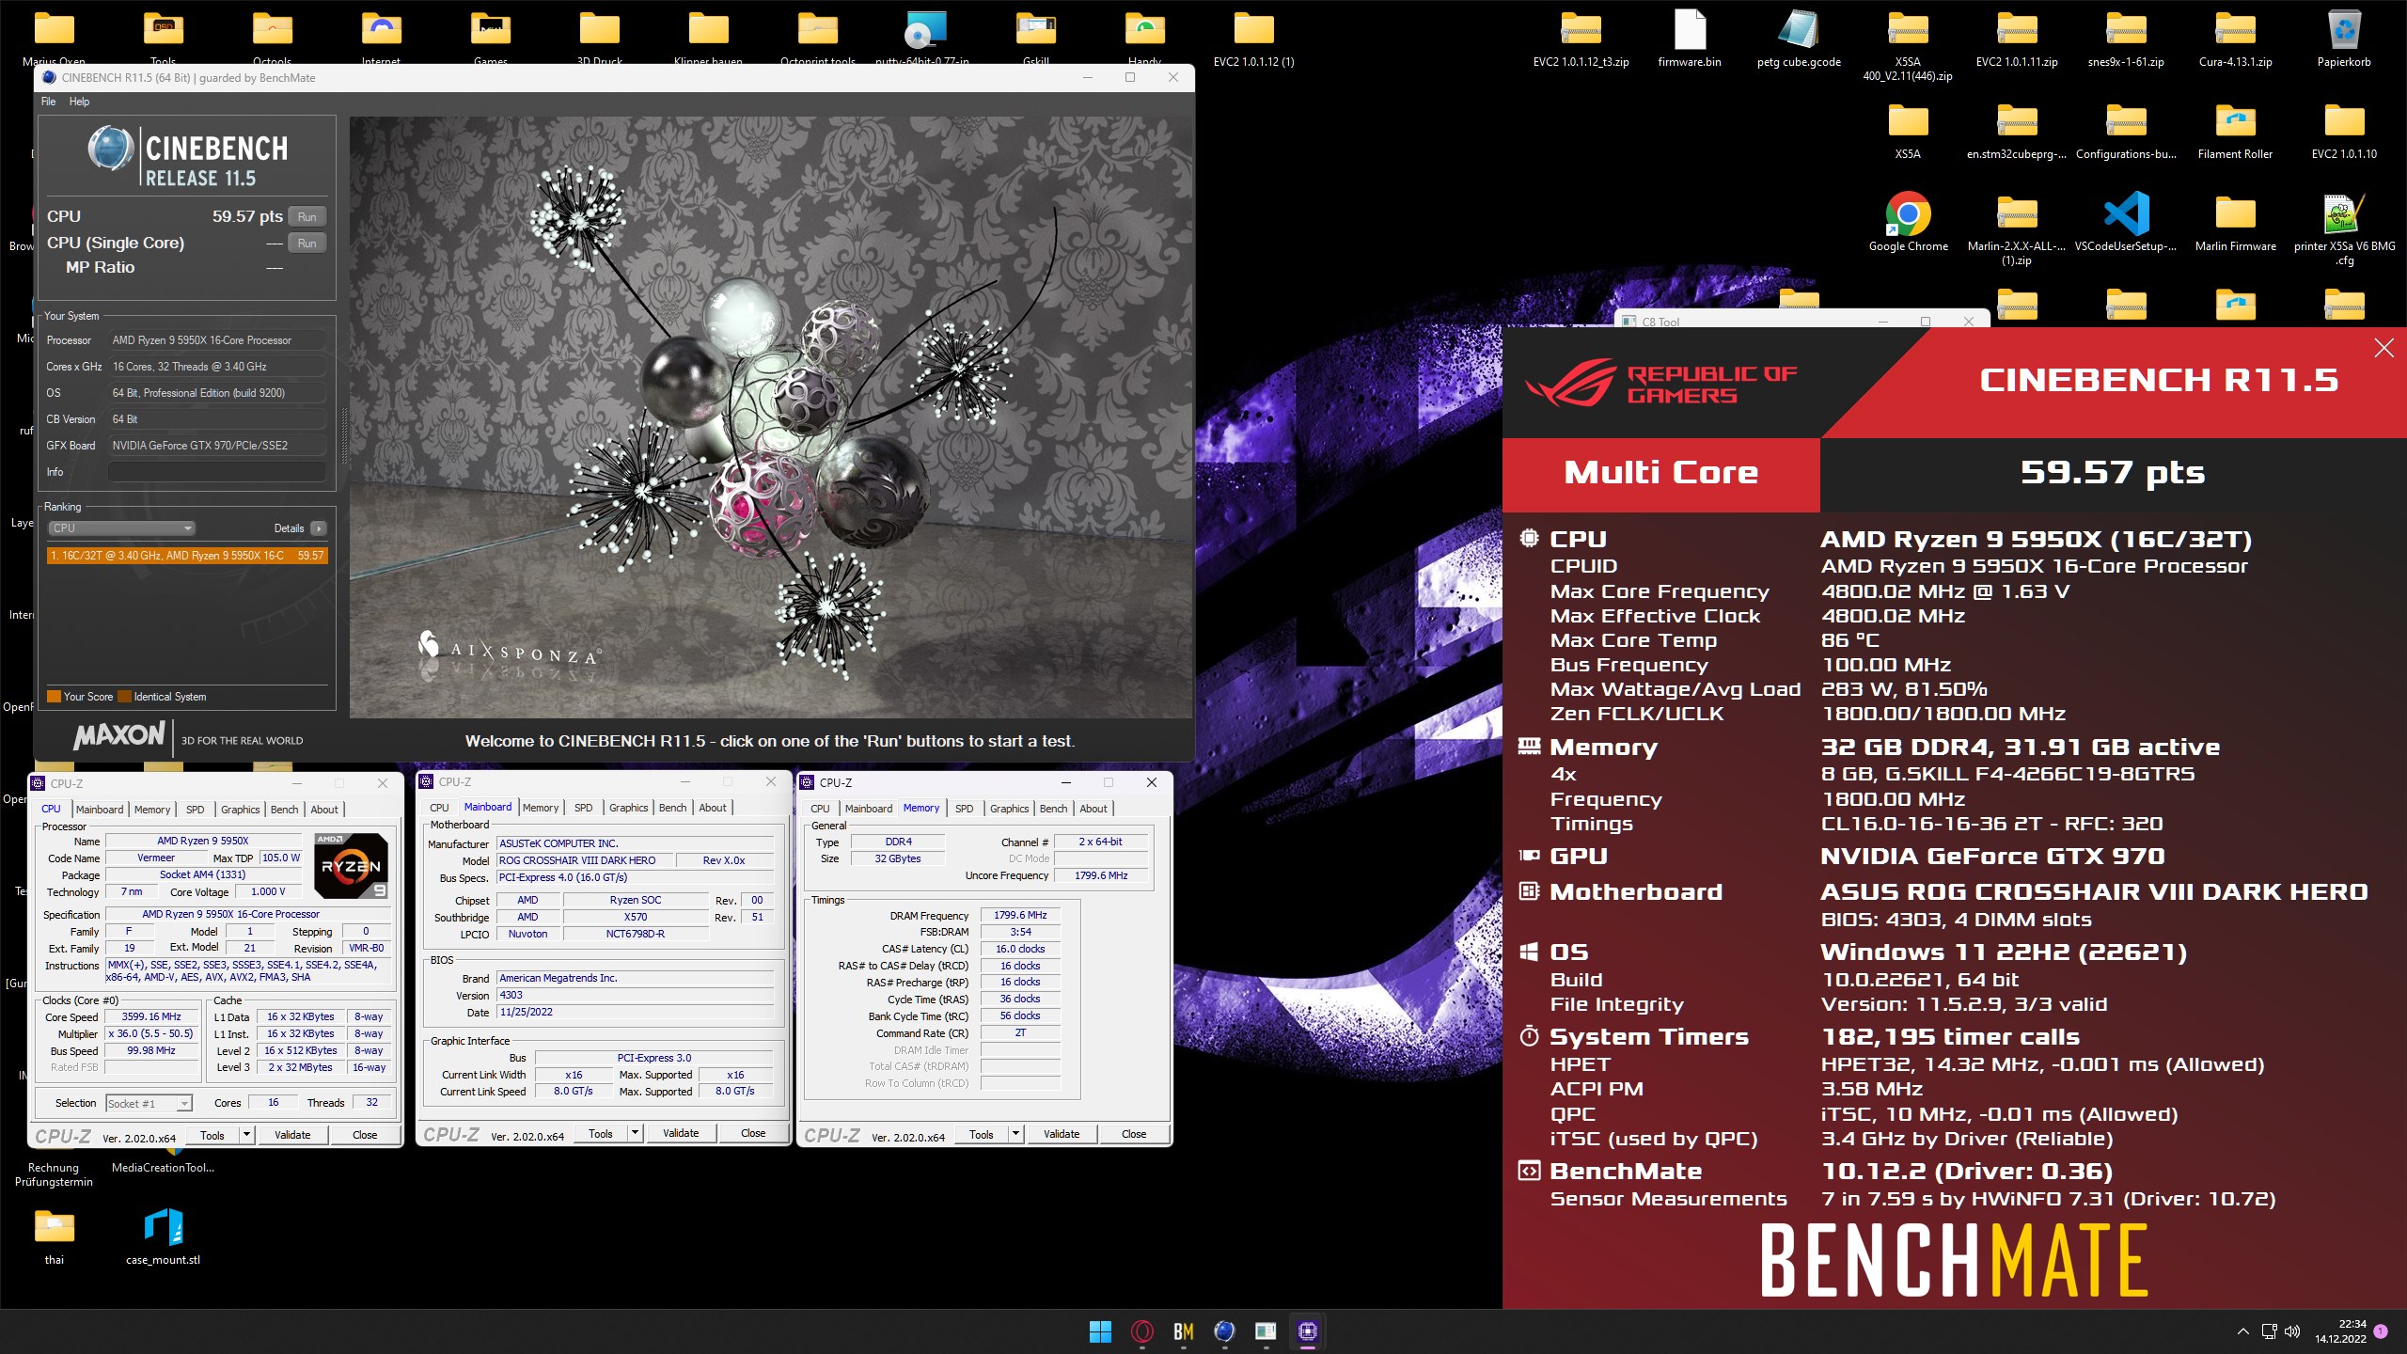Run the CPU Single Core benchmark
Image resolution: width=2407 pixels, height=1354 pixels.
[x=307, y=244]
